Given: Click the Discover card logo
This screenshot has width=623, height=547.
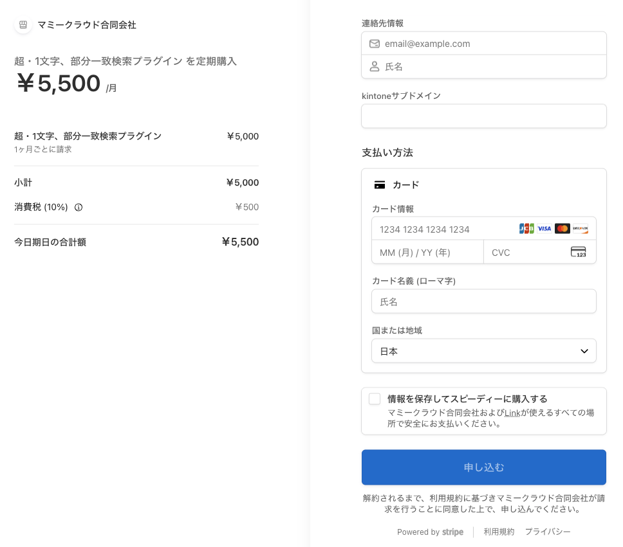Looking at the screenshot, I should click(580, 229).
